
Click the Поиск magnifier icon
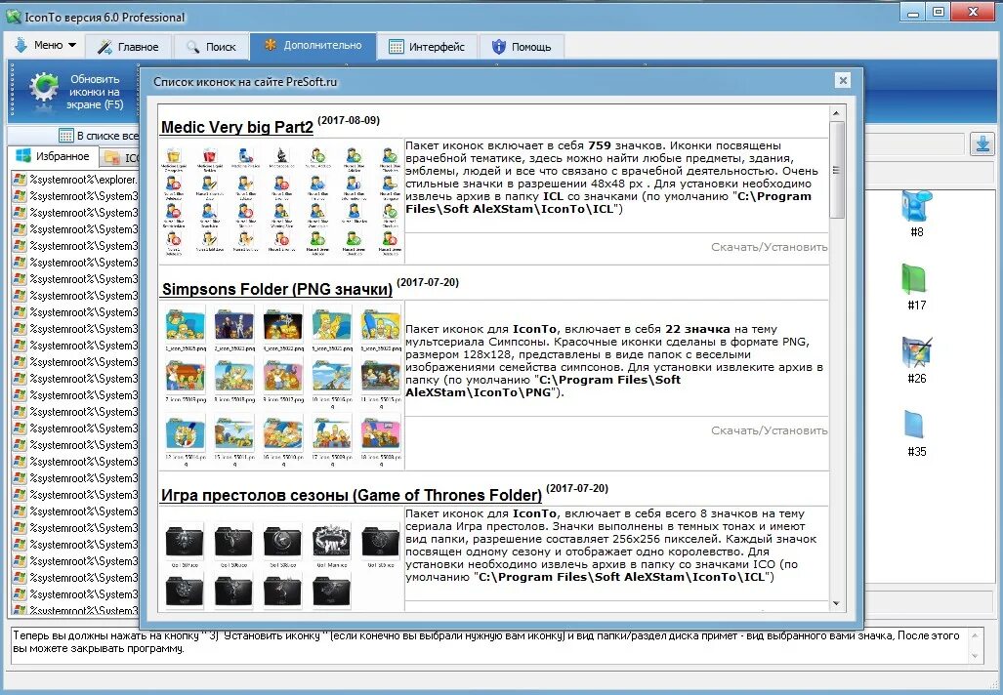coord(192,47)
